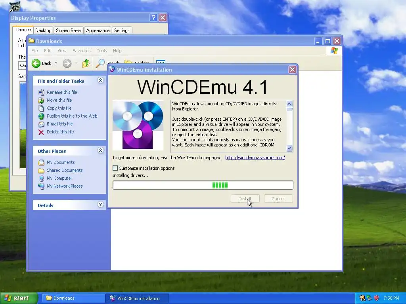The height and width of the screenshot is (304, 406).
Task: Click the E-mail this file envelope icon
Action: (41, 124)
